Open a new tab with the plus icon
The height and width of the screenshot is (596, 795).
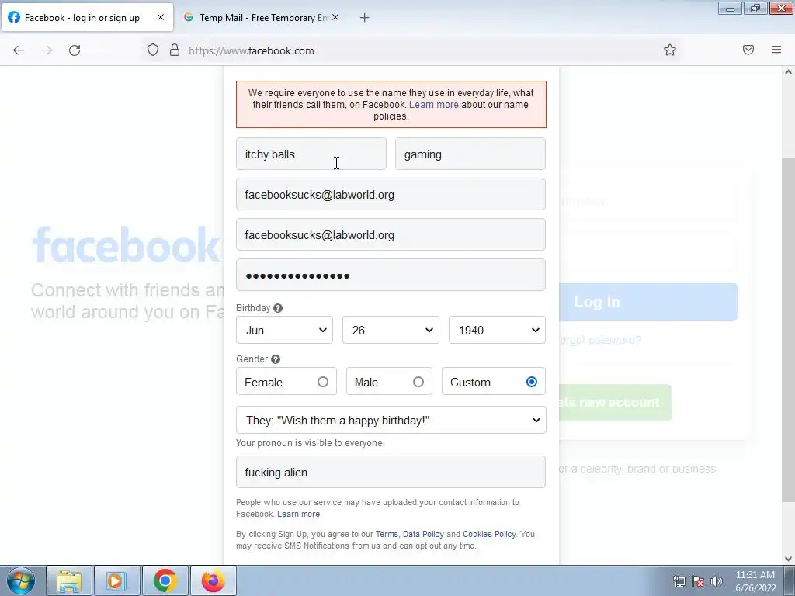pyautogui.click(x=365, y=18)
